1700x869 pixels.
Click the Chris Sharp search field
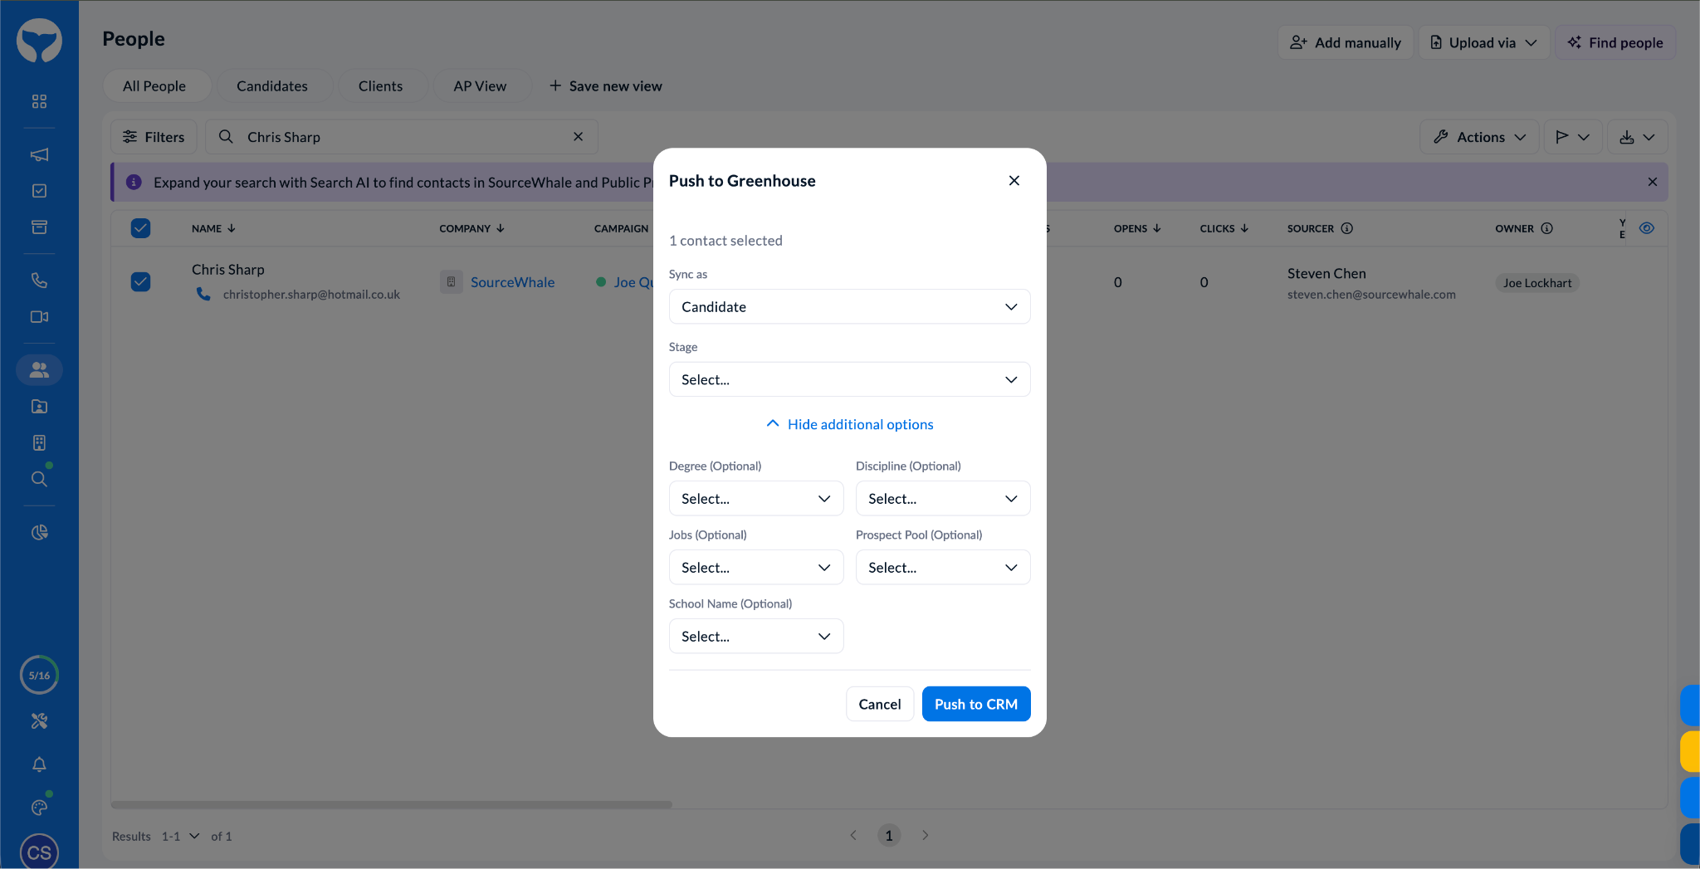coord(402,137)
